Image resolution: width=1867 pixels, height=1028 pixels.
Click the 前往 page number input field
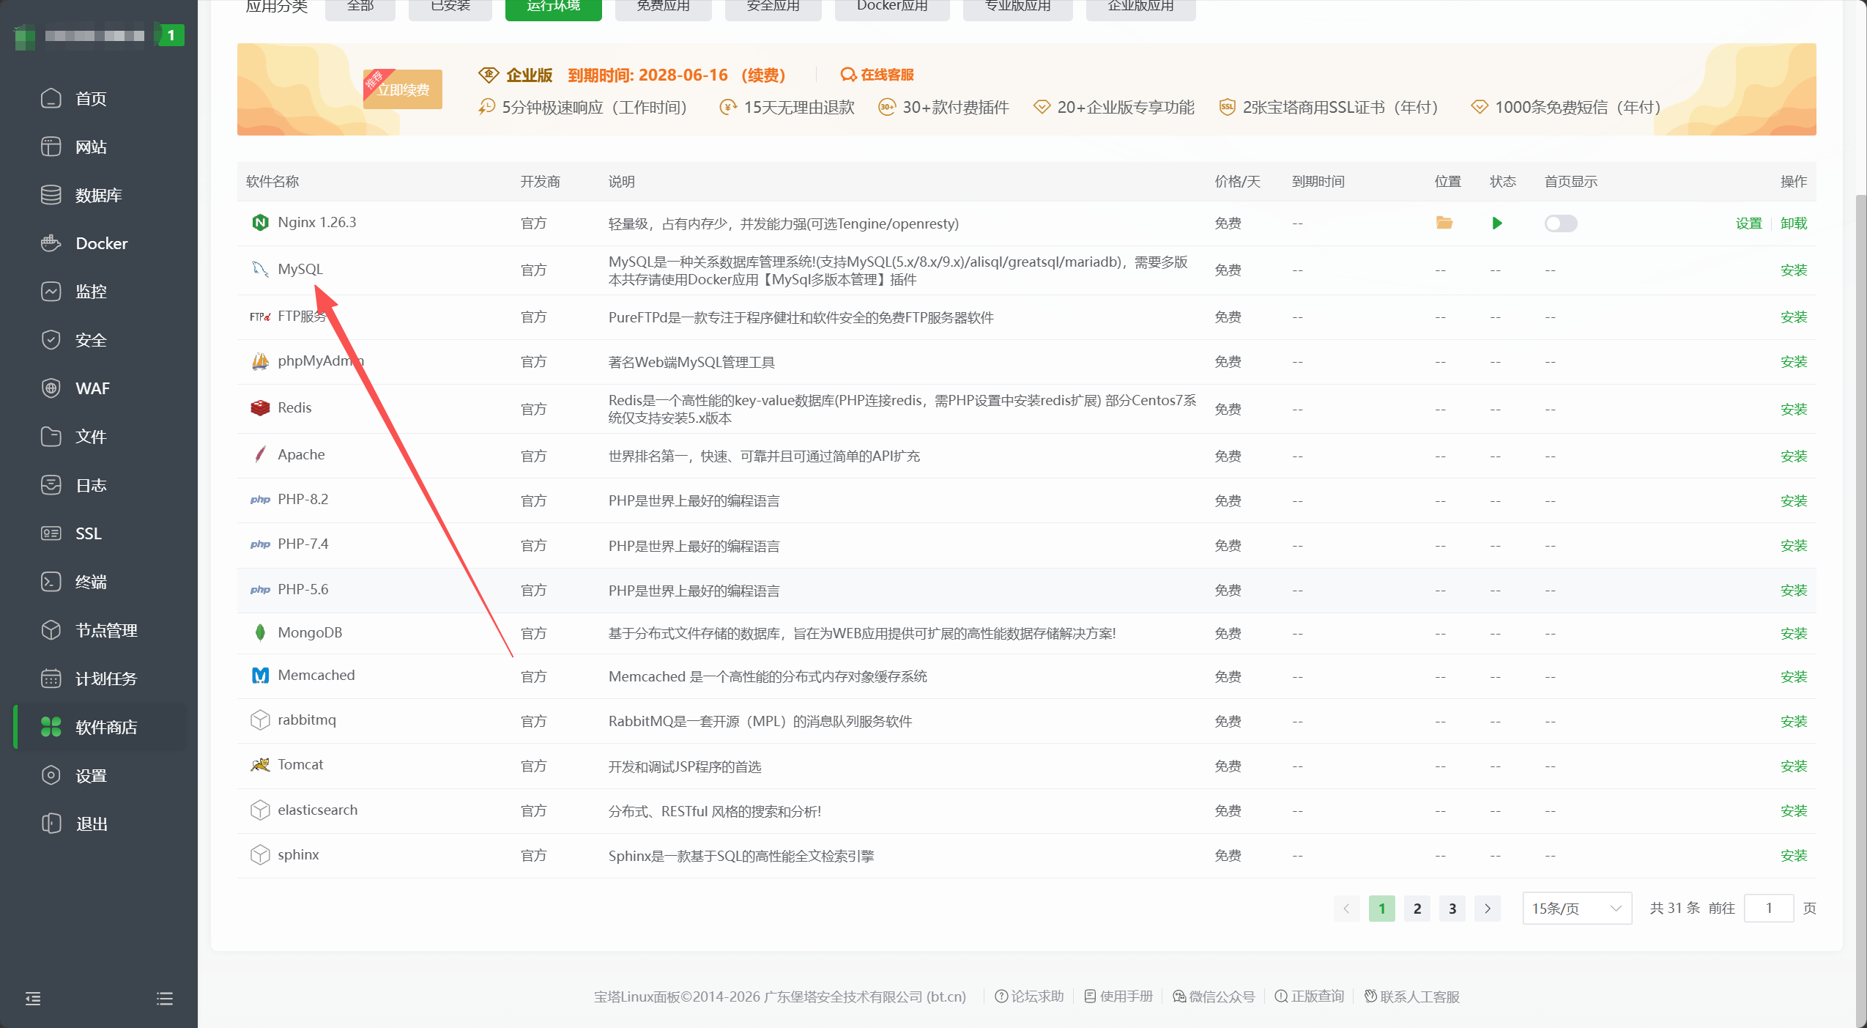coord(1769,909)
